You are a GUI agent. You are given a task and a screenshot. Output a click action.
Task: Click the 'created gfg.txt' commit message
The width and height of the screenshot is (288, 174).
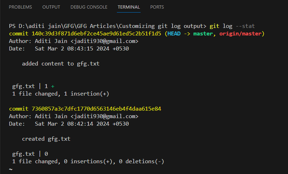[46, 139]
